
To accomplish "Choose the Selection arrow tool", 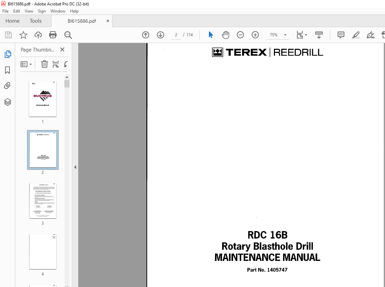I will pyautogui.click(x=211, y=35).
